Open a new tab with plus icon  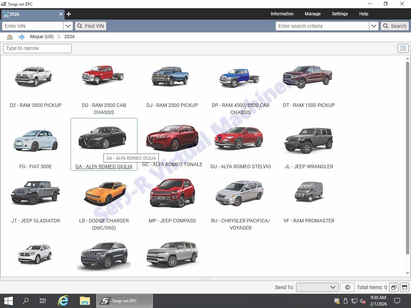69,14
